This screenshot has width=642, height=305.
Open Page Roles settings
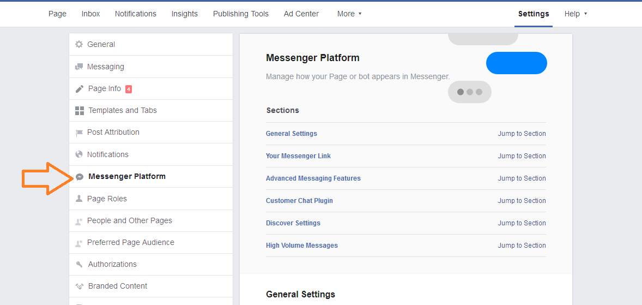click(151, 199)
